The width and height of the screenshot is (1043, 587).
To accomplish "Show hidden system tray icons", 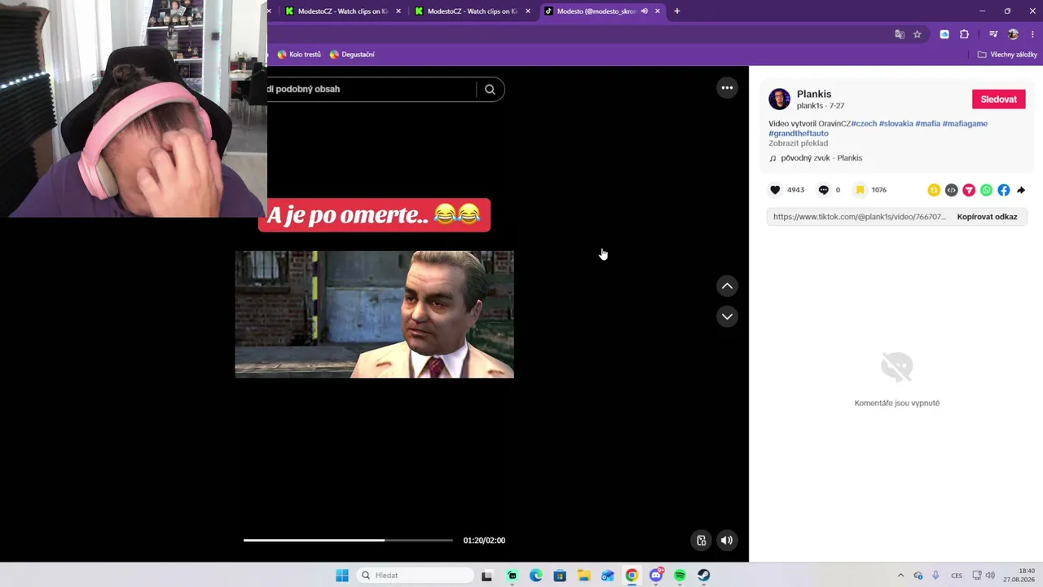I will pos(900,576).
